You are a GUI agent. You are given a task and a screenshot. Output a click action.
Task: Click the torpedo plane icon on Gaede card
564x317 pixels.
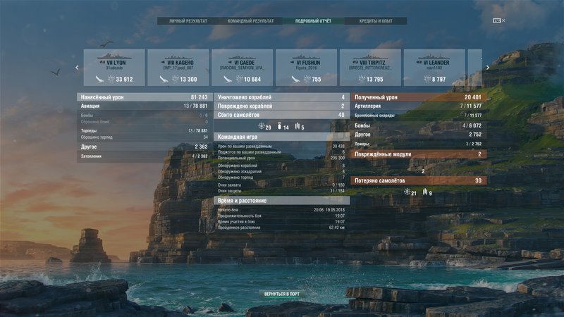[x=228, y=79]
